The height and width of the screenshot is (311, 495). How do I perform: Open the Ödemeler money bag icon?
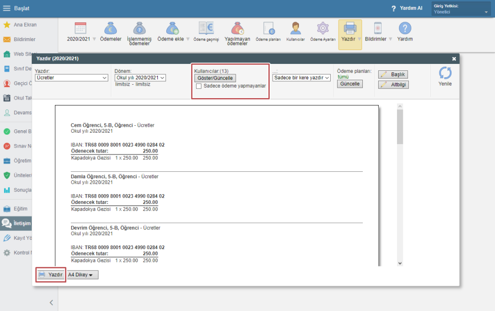coord(110,28)
